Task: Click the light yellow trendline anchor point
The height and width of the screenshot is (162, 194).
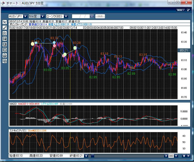Action: pyautogui.click(x=32, y=44)
